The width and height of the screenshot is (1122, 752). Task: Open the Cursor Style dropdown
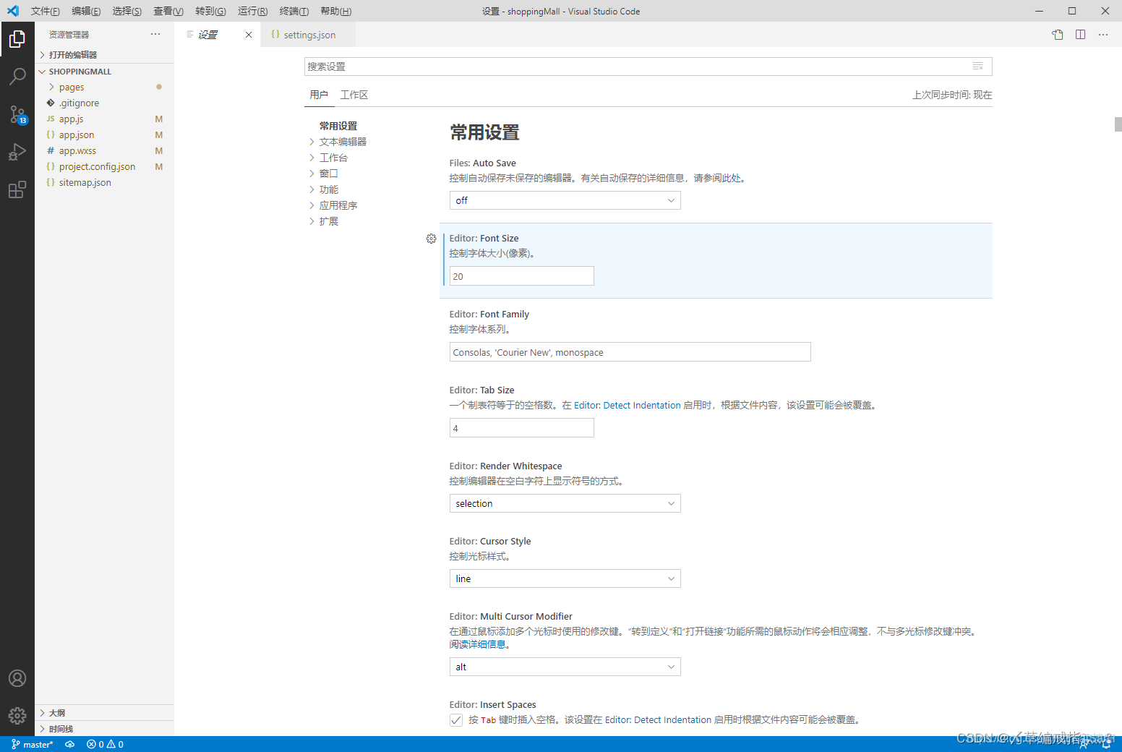tap(565, 578)
